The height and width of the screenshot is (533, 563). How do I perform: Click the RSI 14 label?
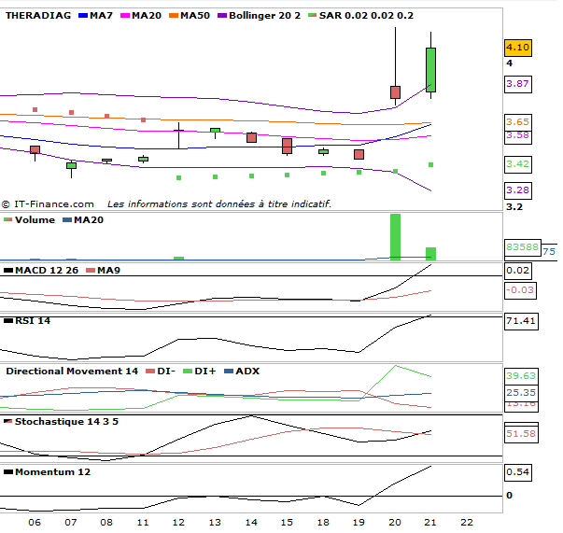[x=33, y=320]
